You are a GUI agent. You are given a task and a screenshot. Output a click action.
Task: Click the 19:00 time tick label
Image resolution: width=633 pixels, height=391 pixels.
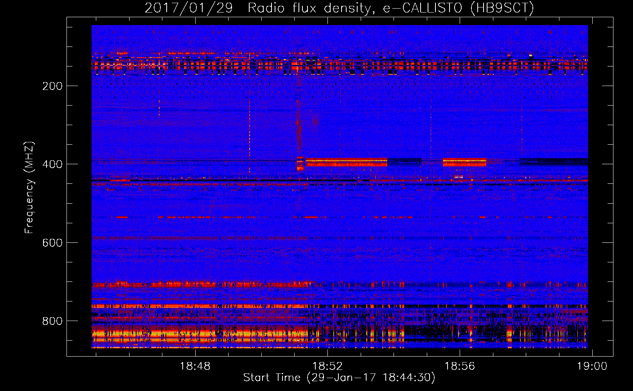[592, 366]
